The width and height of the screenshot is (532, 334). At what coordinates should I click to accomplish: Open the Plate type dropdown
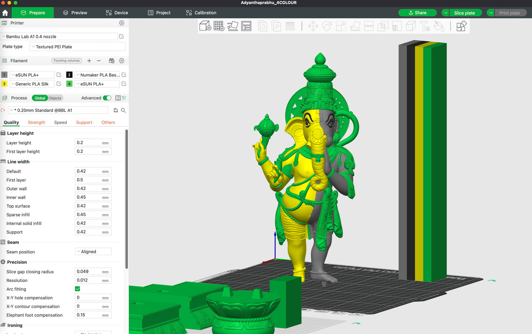pos(78,47)
